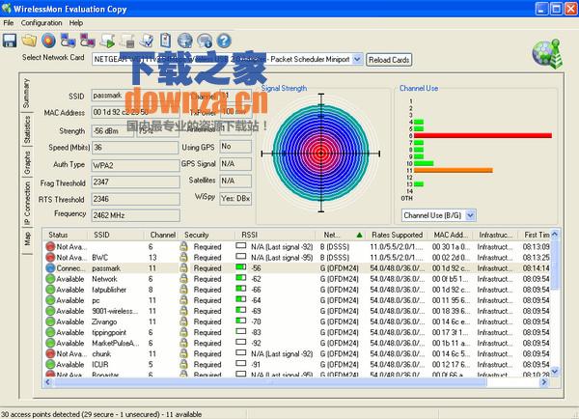The image size is (579, 419).
Task: Open the Select Network Card dropdown
Action: point(357,59)
